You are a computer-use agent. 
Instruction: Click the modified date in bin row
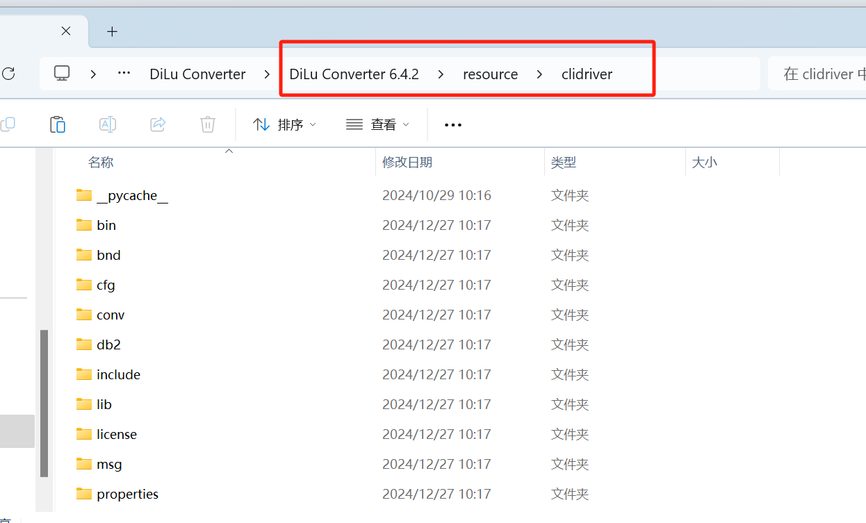tap(436, 225)
